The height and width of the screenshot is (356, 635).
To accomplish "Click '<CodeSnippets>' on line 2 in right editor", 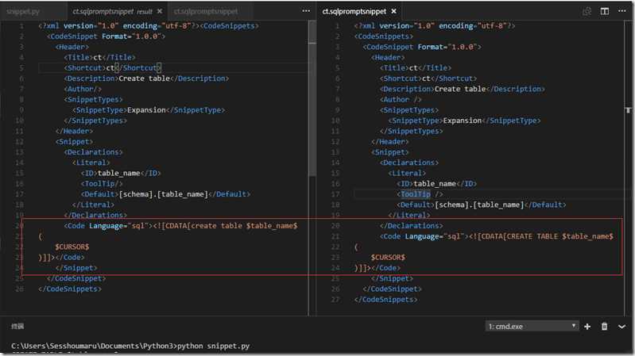I will (384, 36).
